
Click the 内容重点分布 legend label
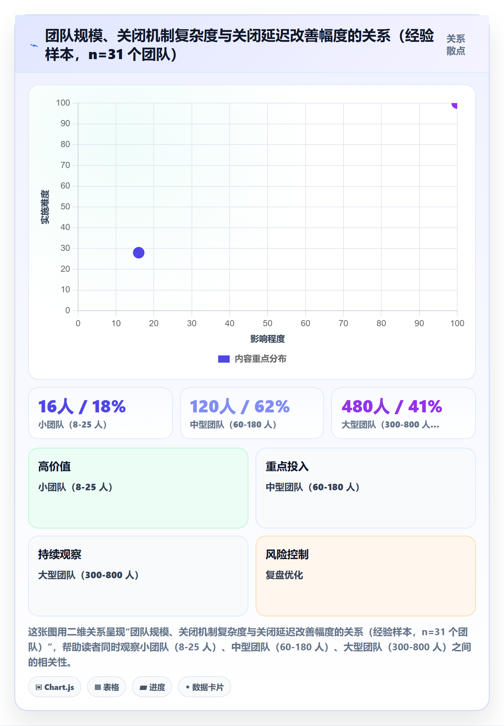[261, 359]
